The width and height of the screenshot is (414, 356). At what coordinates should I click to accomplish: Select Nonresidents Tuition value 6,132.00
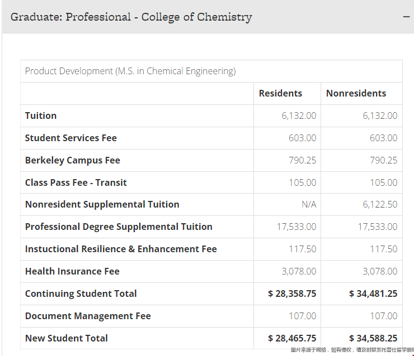(x=380, y=116)
